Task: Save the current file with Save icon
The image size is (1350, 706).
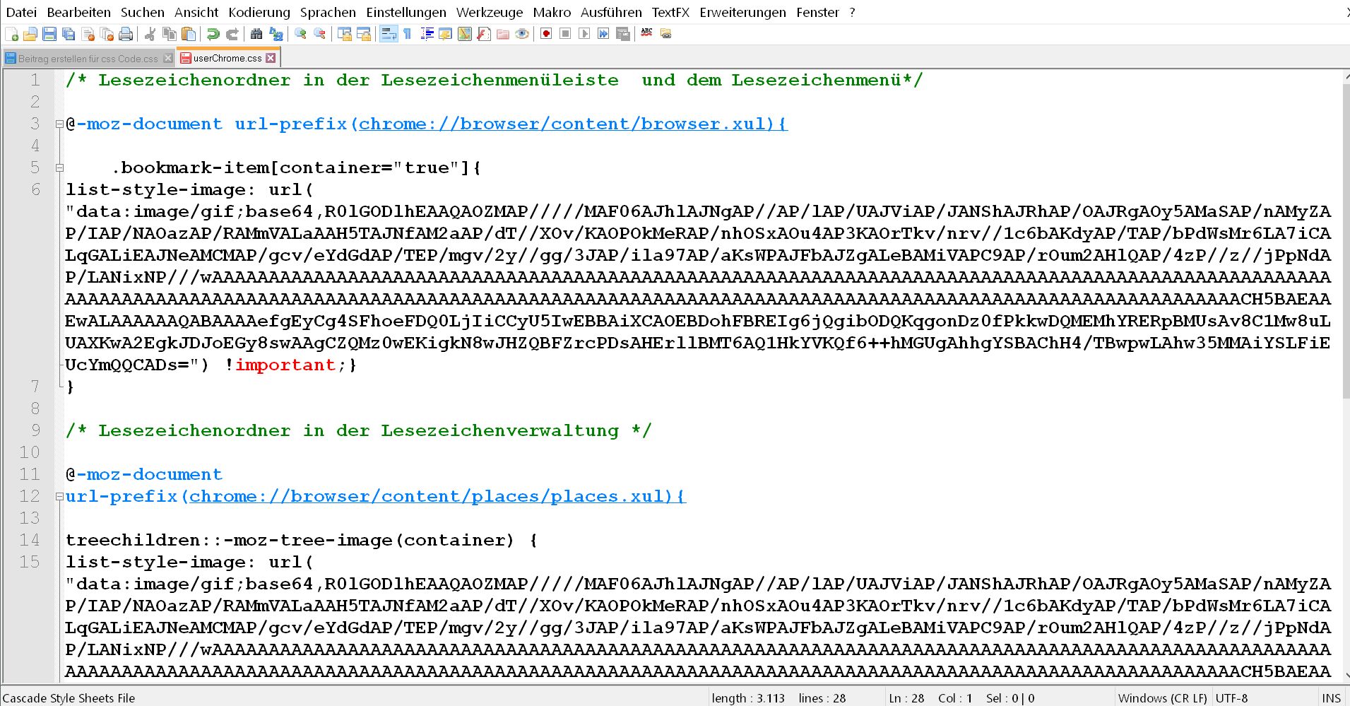Action: pos(49,34)
